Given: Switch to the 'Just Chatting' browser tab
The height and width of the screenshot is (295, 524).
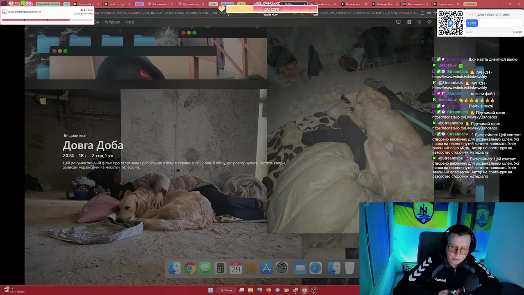Looking at the screenshot, I should [117, 4].
